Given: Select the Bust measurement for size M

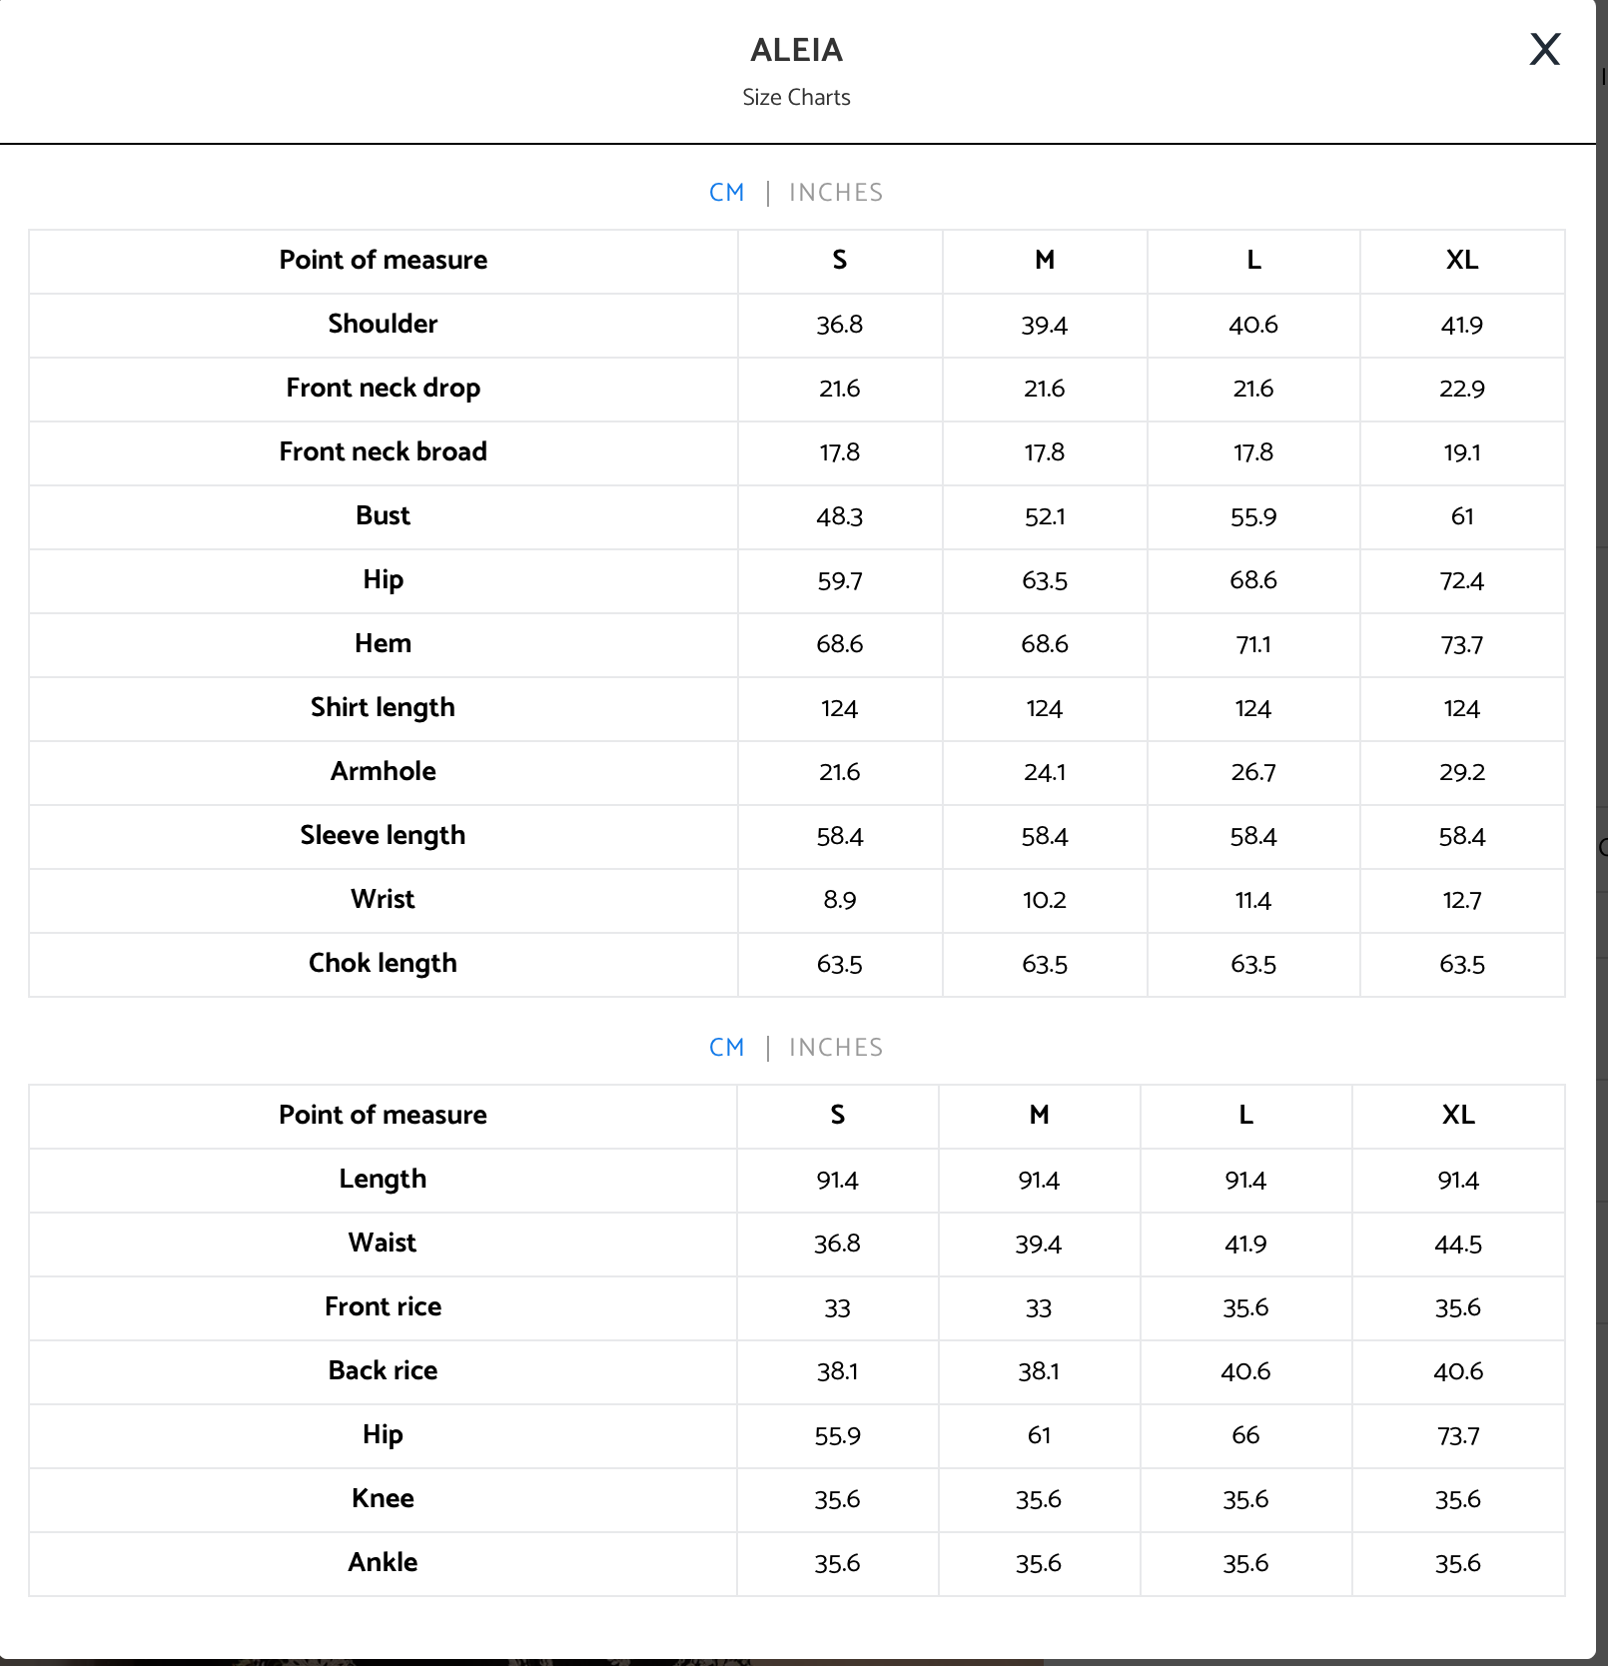Looking at the screenshot, I should (1045, 516).
